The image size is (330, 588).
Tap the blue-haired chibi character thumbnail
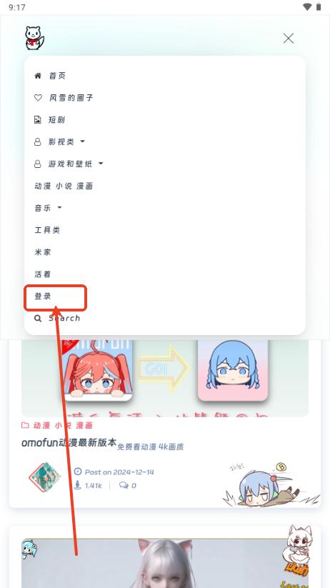(x=233, y=369)
